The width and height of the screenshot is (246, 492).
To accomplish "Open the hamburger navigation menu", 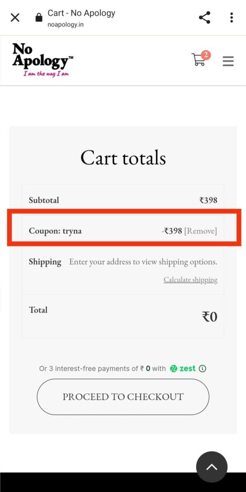I will (x=228, y=61).
